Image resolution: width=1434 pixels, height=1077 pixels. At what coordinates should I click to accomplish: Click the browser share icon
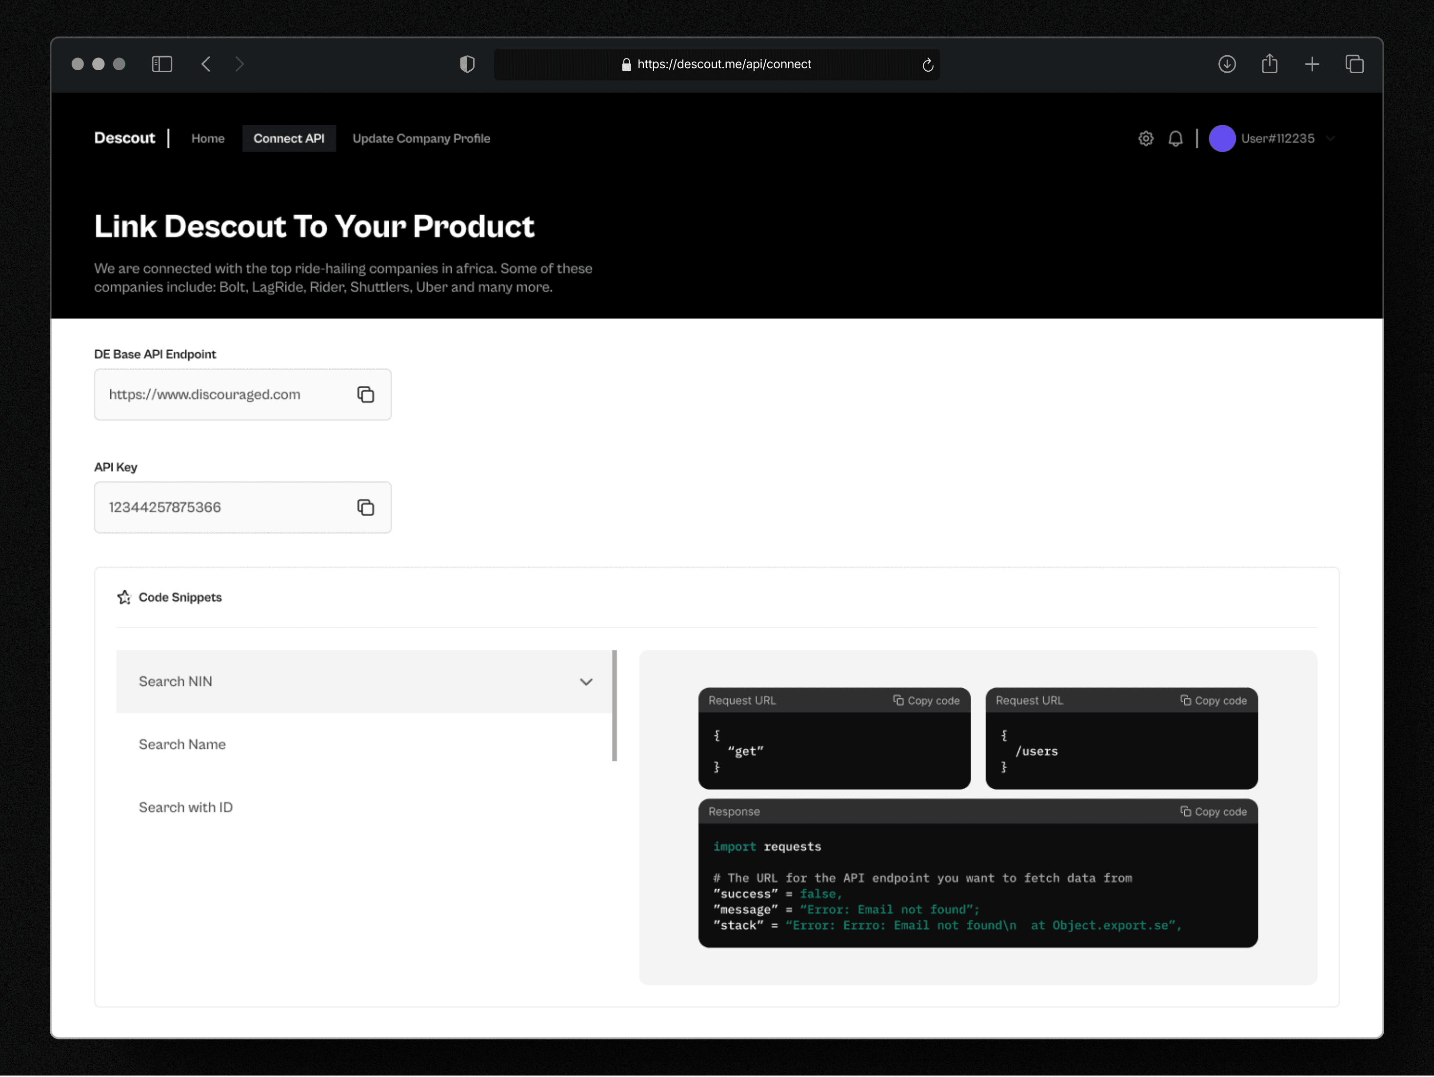click(x=1269, y=64)
